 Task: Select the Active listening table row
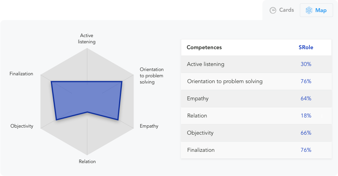[x=256, y=64]
